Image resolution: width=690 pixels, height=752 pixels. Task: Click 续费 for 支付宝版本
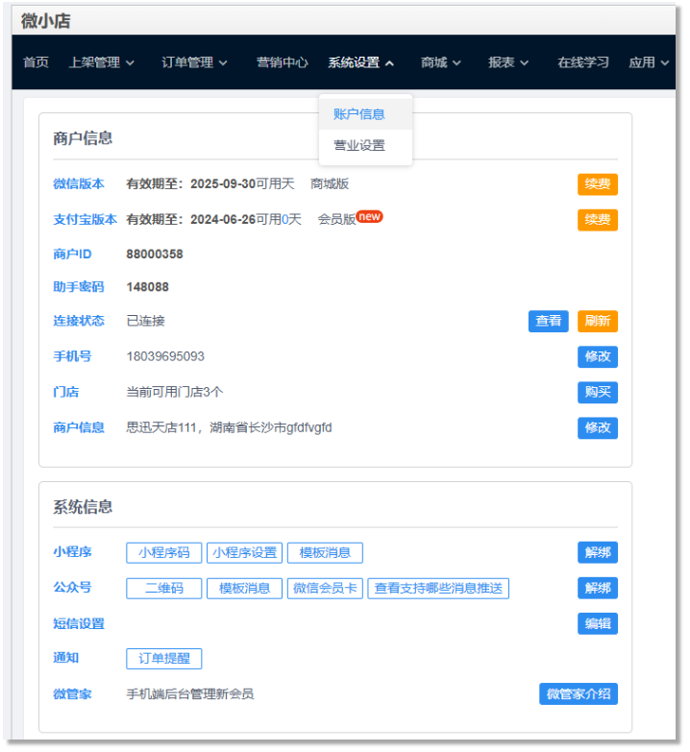[598, 220]
